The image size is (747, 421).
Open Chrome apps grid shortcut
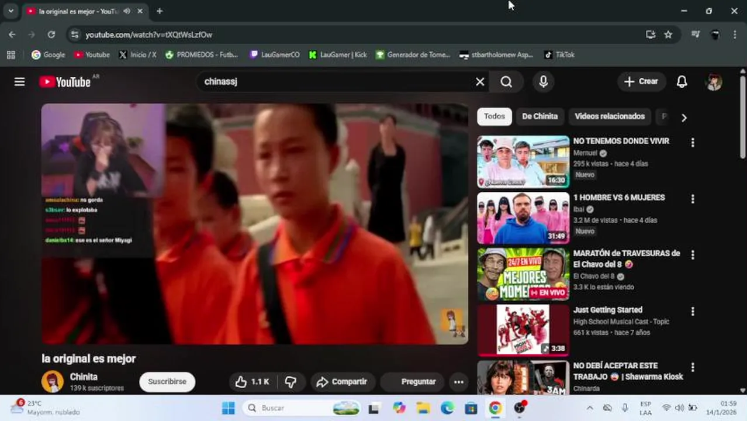tap(11, 54)
